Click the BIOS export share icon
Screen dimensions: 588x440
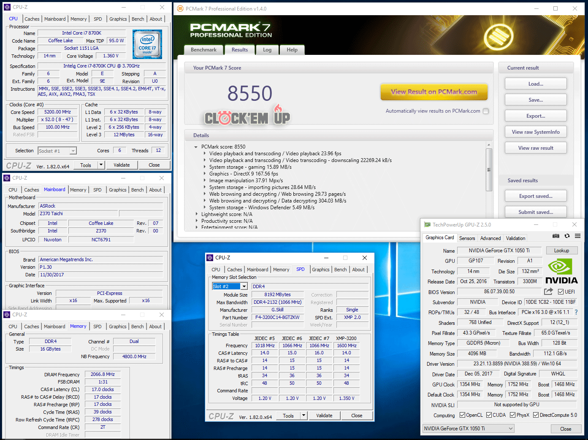tap(548, 292)
